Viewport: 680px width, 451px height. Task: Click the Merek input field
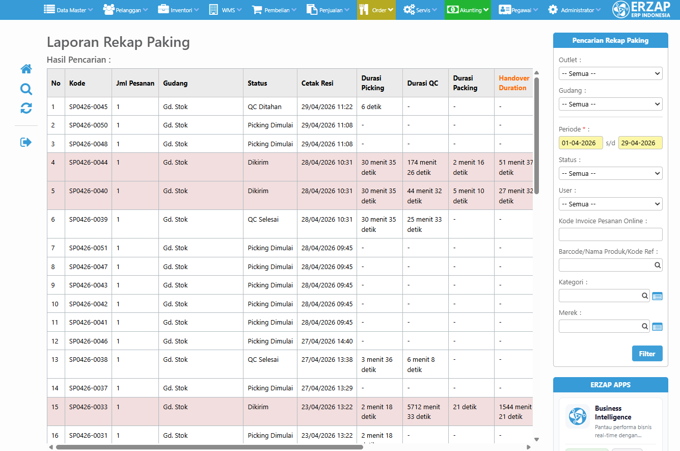[x=600, y=326]
